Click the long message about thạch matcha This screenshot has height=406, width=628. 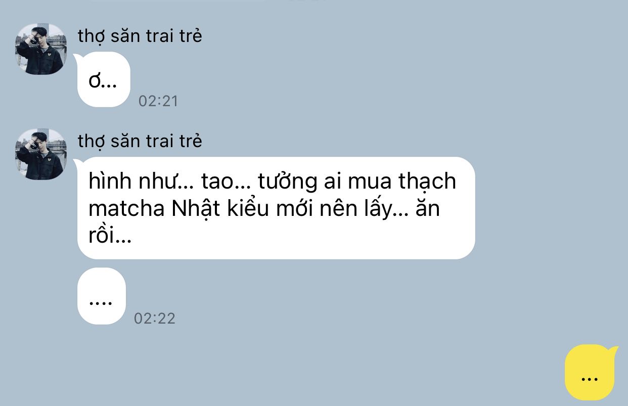[276, 208]
